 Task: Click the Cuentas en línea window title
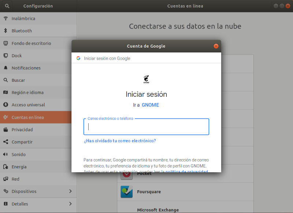pos(185,6)
